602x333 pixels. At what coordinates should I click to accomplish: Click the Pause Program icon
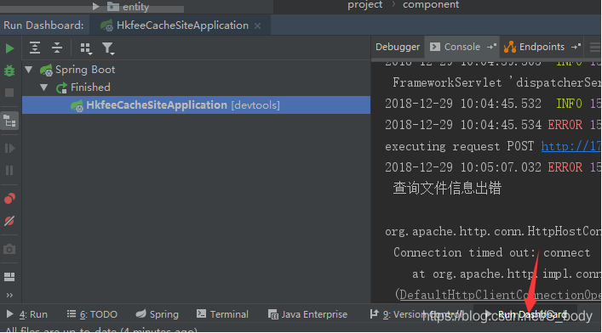(x=9, y=170)
